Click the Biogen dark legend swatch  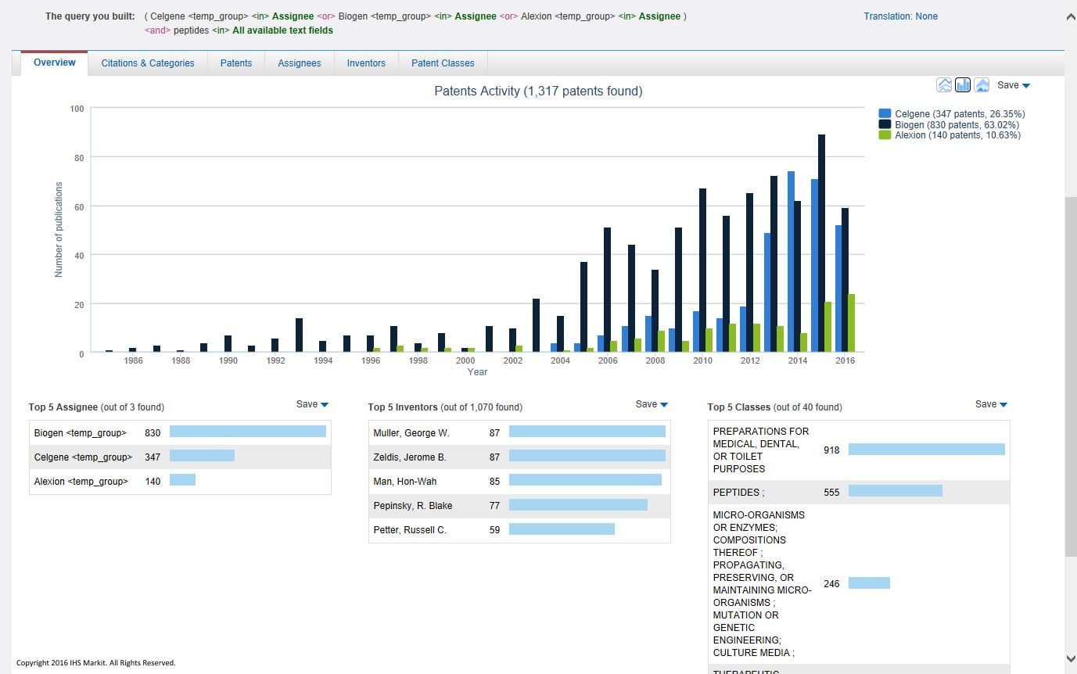click(x=885, y=124)
